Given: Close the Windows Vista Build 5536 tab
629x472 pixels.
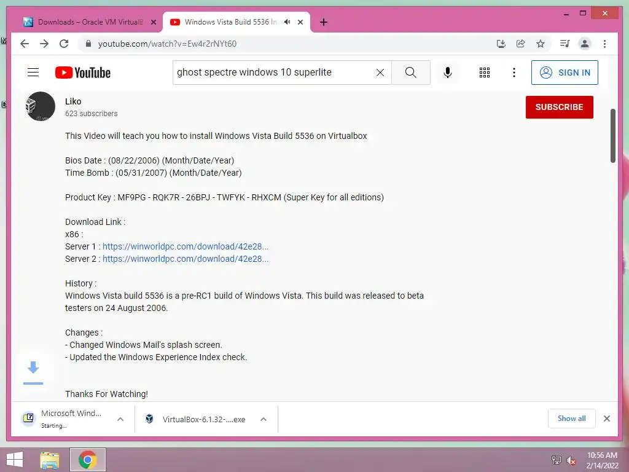Looking at the screenshot, I should click(300, 22).
